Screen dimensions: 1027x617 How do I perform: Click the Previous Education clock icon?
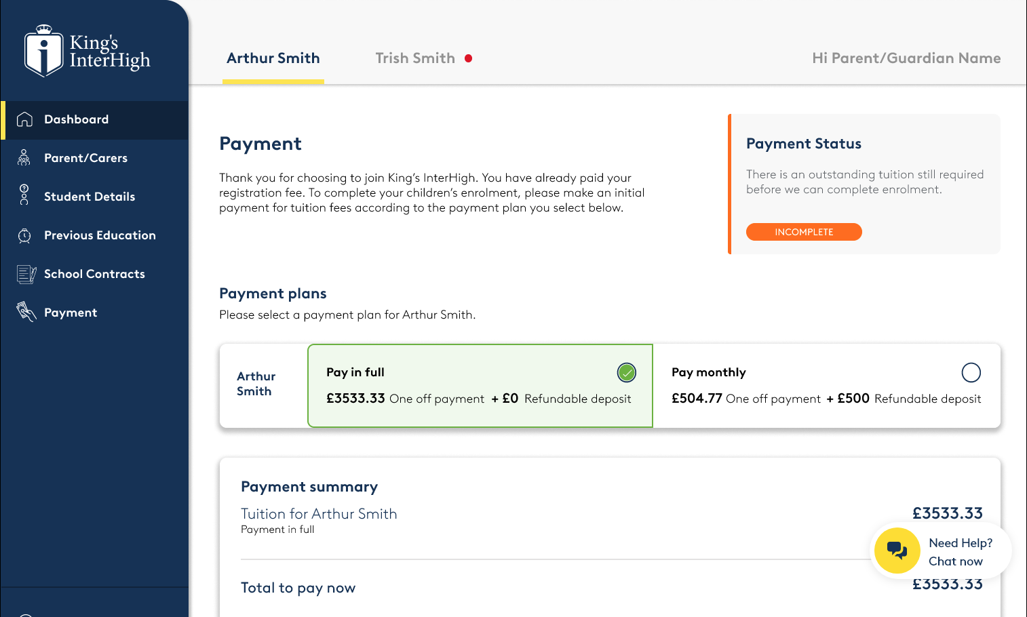coord(24,235)
